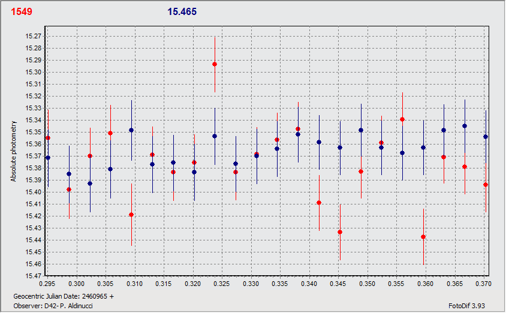Screen dimensions: 506x313
Task: Click the 15.27 y-axis tick label
Action: pyautogui.click(x=33, y=37)
